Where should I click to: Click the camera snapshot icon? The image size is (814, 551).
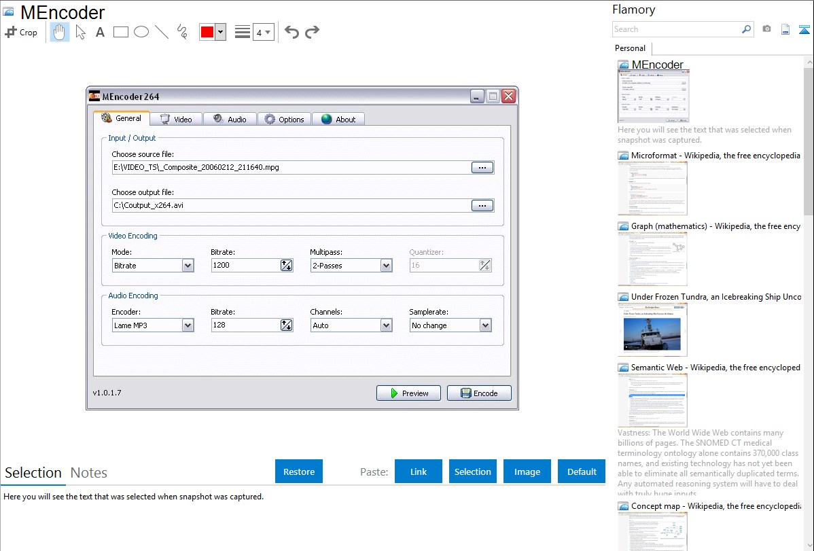(766, 29)
